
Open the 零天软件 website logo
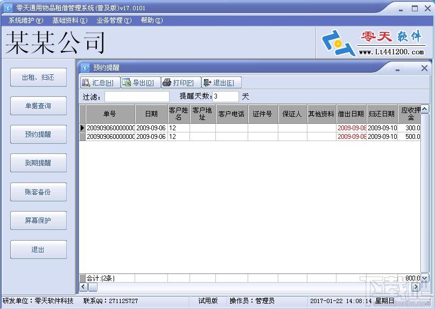(x=374, y=43)
